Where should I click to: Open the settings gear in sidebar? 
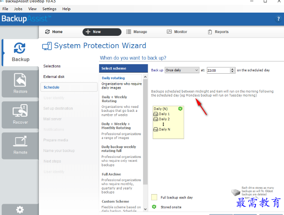click(20, 210)
